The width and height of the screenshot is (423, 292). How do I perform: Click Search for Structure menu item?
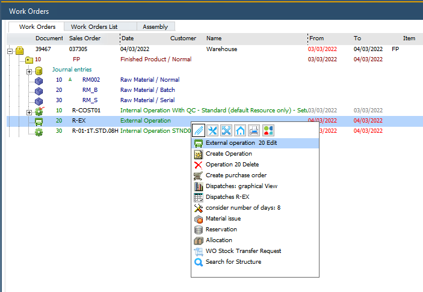click(x=233, y=262)
